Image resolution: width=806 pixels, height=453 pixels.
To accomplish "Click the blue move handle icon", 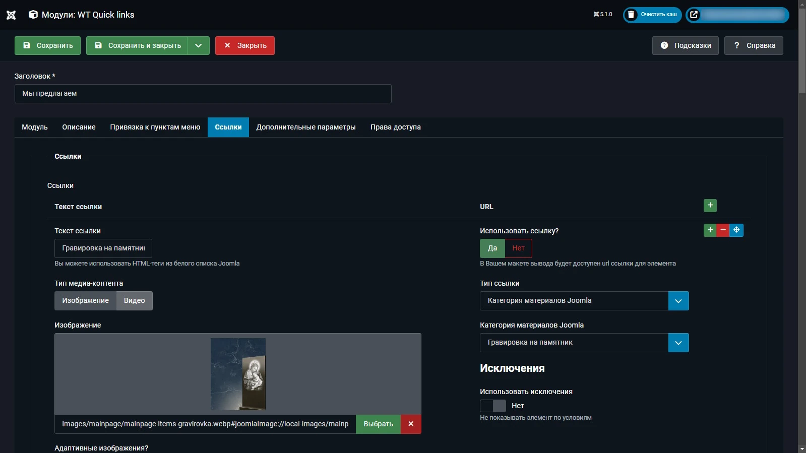I will 736,230.
